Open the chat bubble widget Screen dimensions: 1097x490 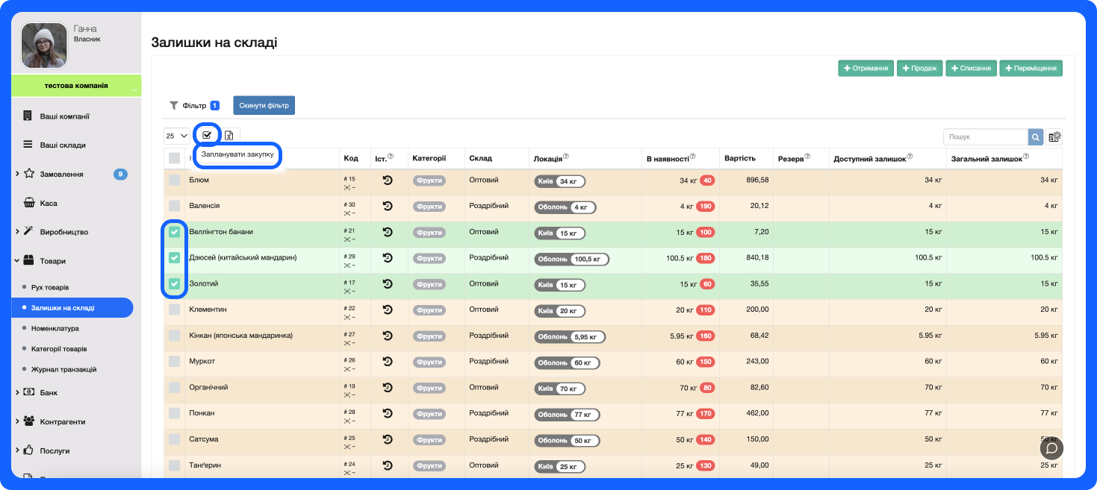tap(1051, 448)
